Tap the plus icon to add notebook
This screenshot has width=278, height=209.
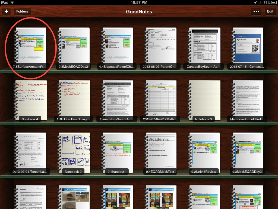pos(6,11)
